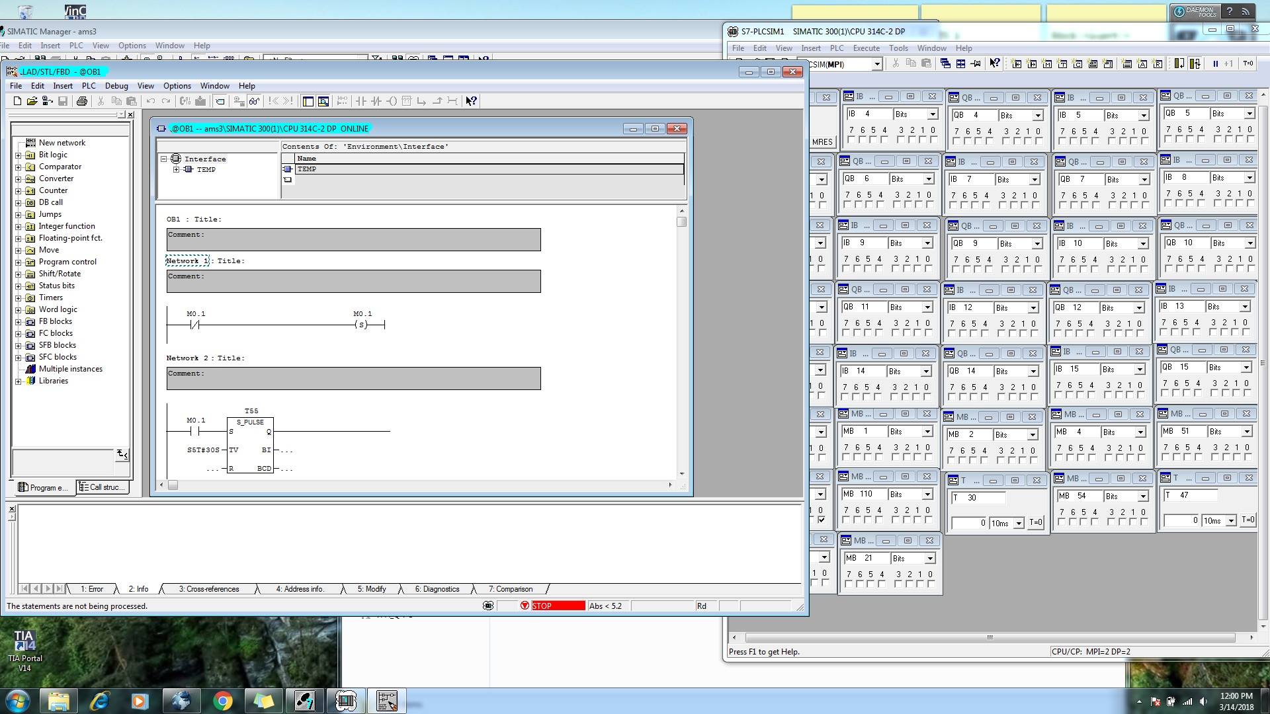Image resolution: width=1270 pixels, height=714 pixels.
Task: Switch to the 6: Diagnostics tab
Action: (x=437, y=589)
